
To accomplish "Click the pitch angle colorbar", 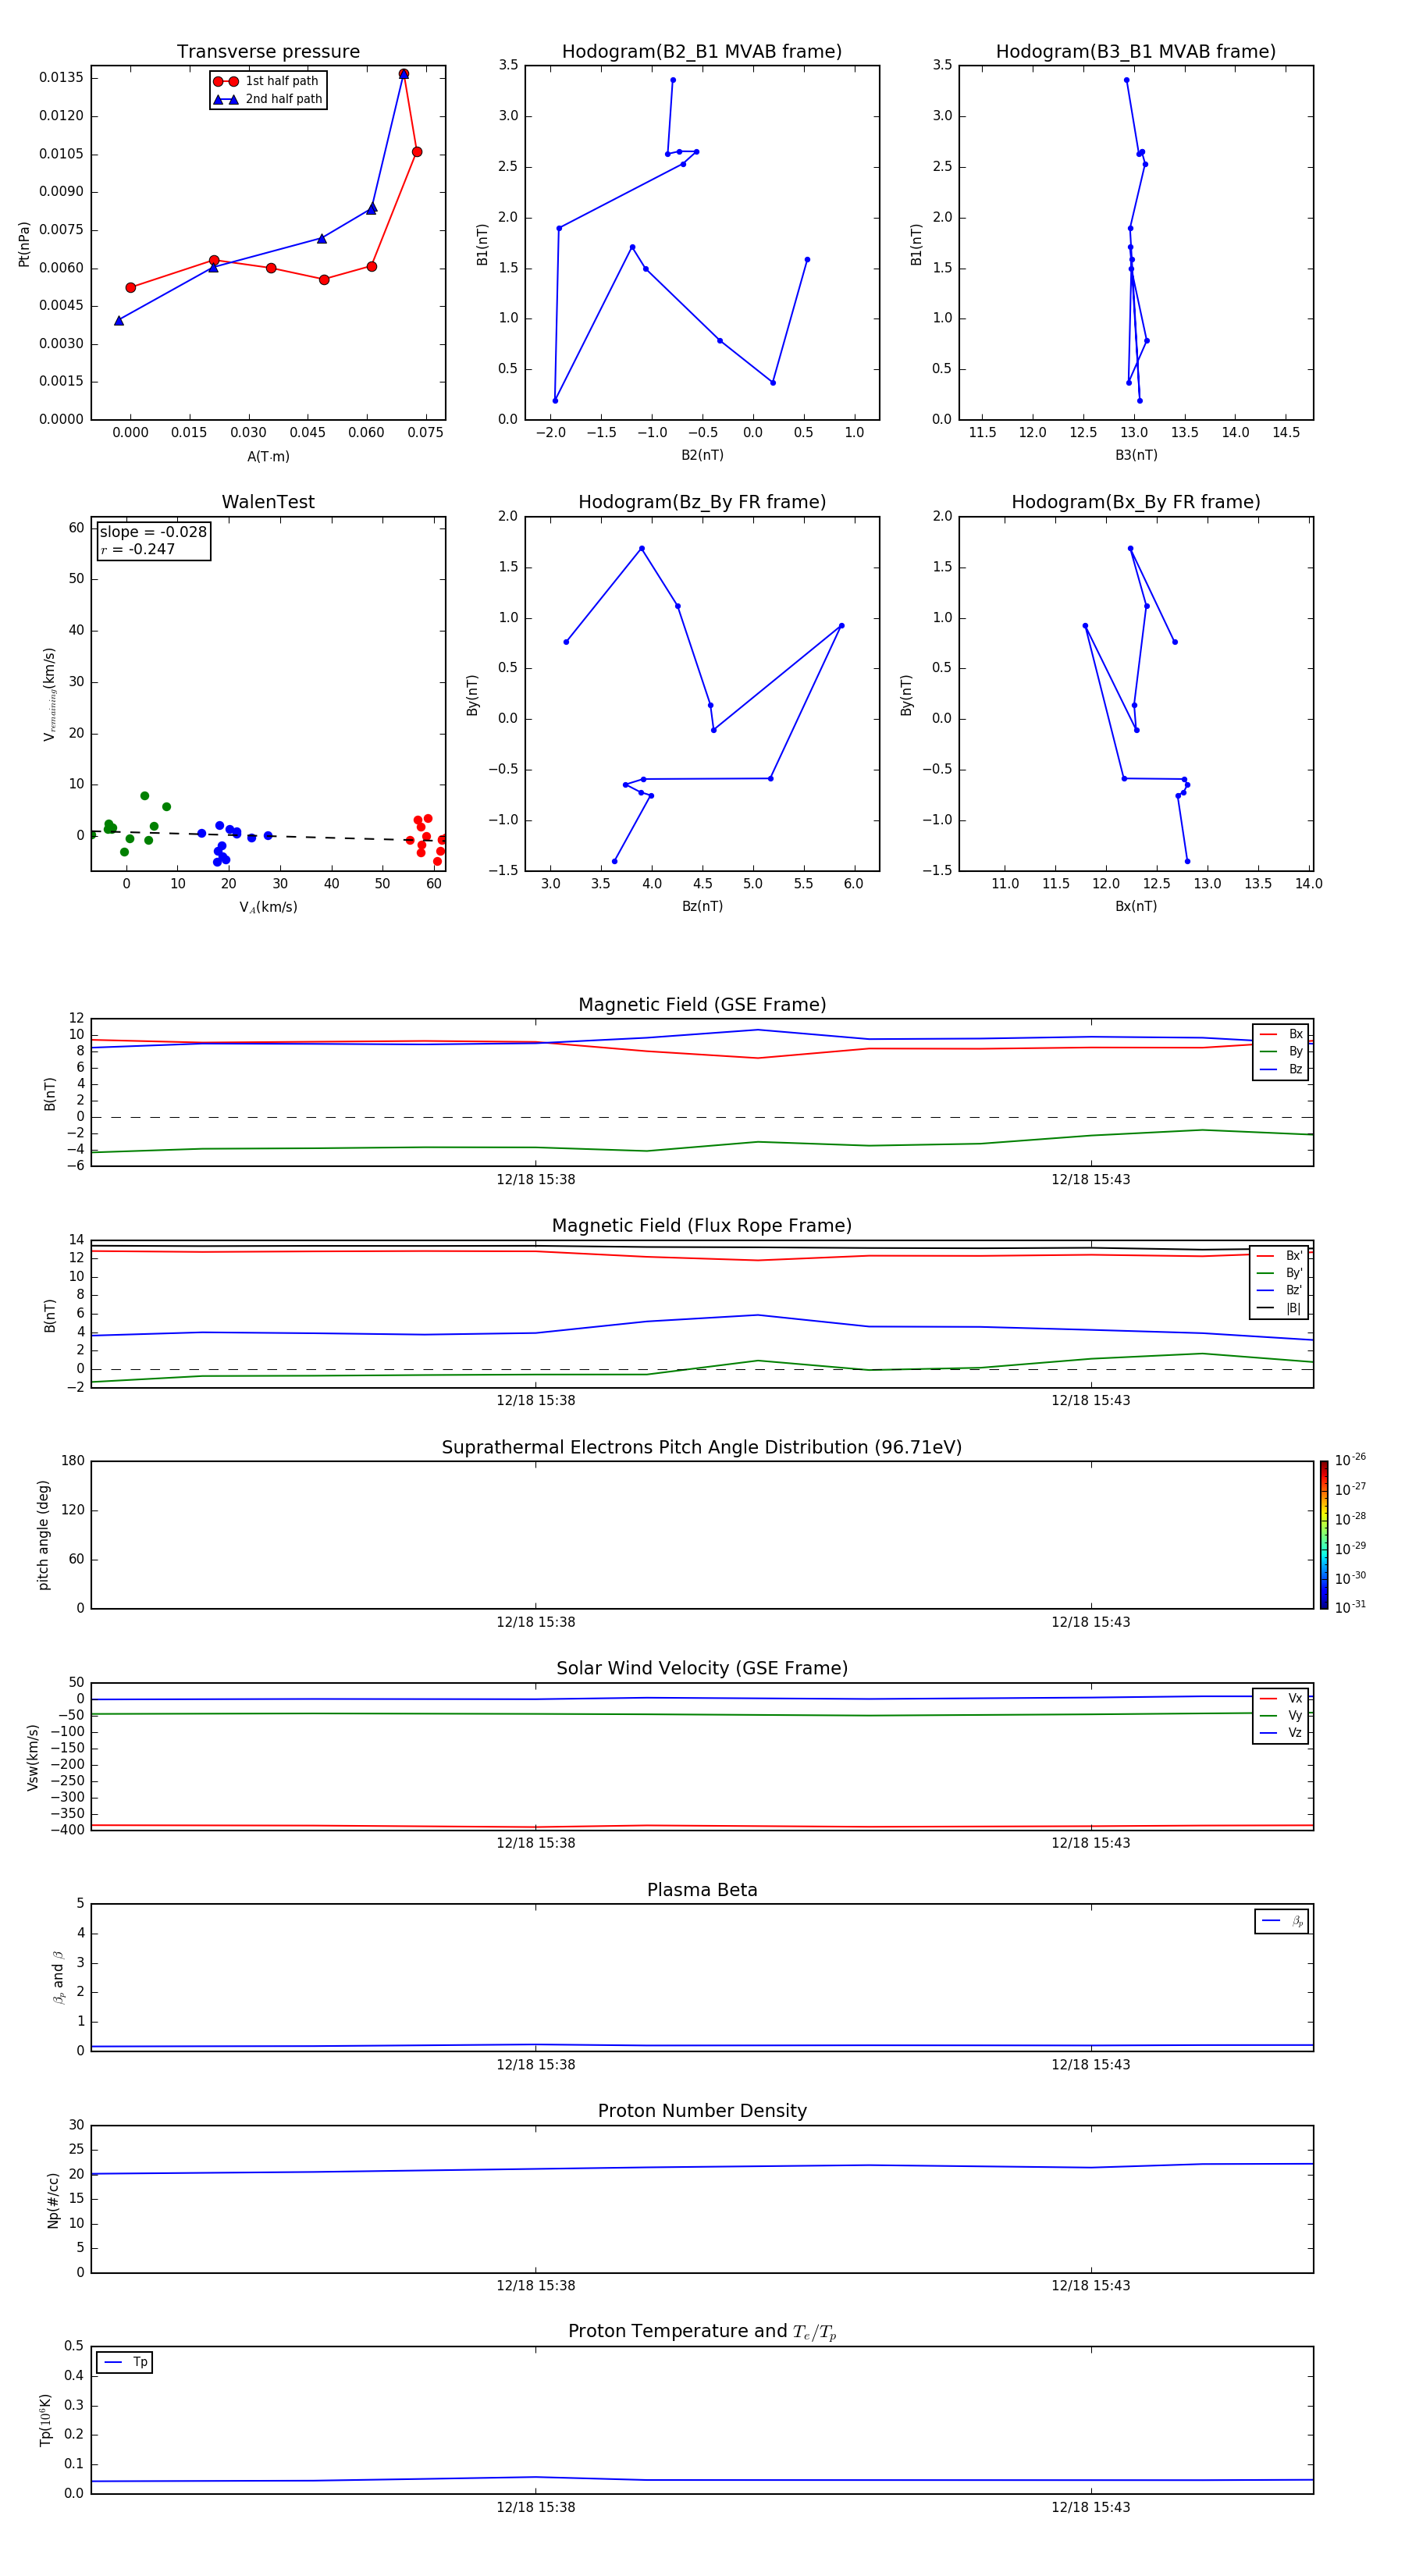I will (1324, 1535).
